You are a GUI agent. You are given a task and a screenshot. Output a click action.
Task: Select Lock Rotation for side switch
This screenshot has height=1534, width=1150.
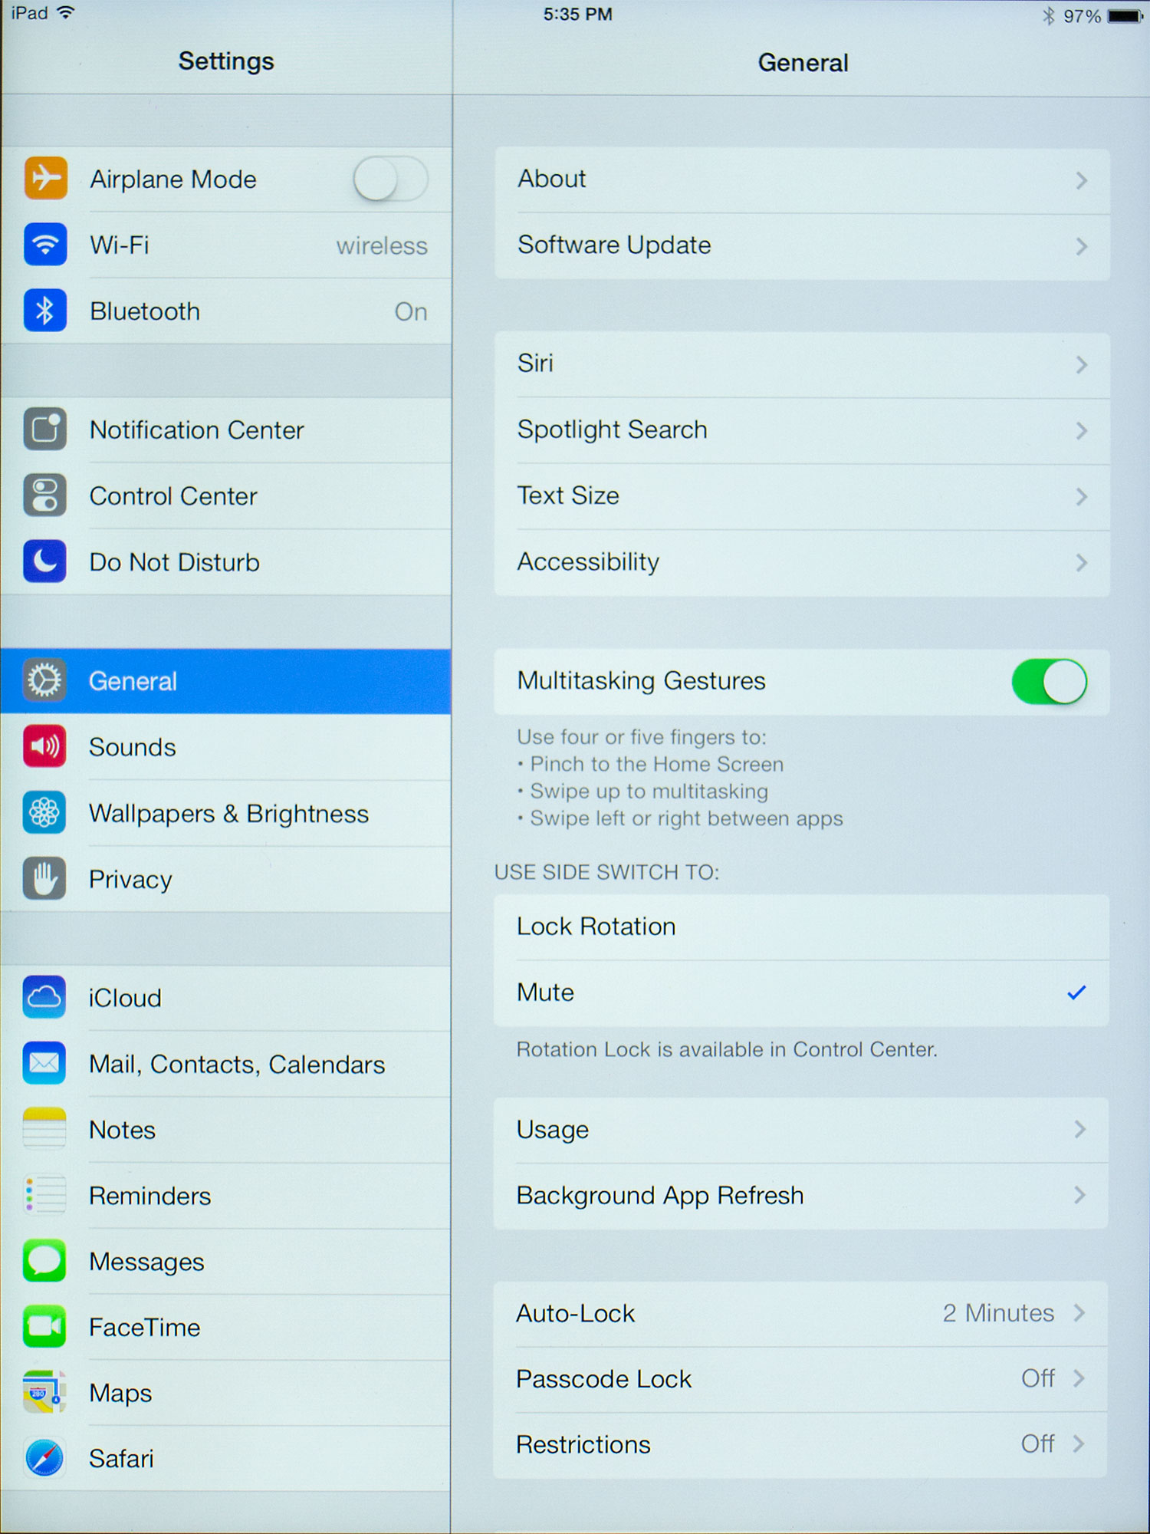click(x=801, y=927)
